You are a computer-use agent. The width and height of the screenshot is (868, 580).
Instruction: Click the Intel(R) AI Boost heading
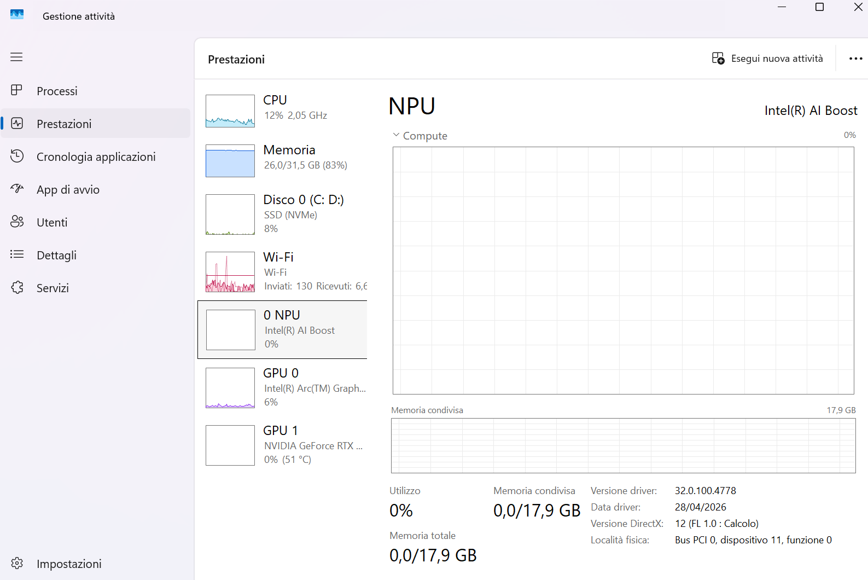click(811, 111)
